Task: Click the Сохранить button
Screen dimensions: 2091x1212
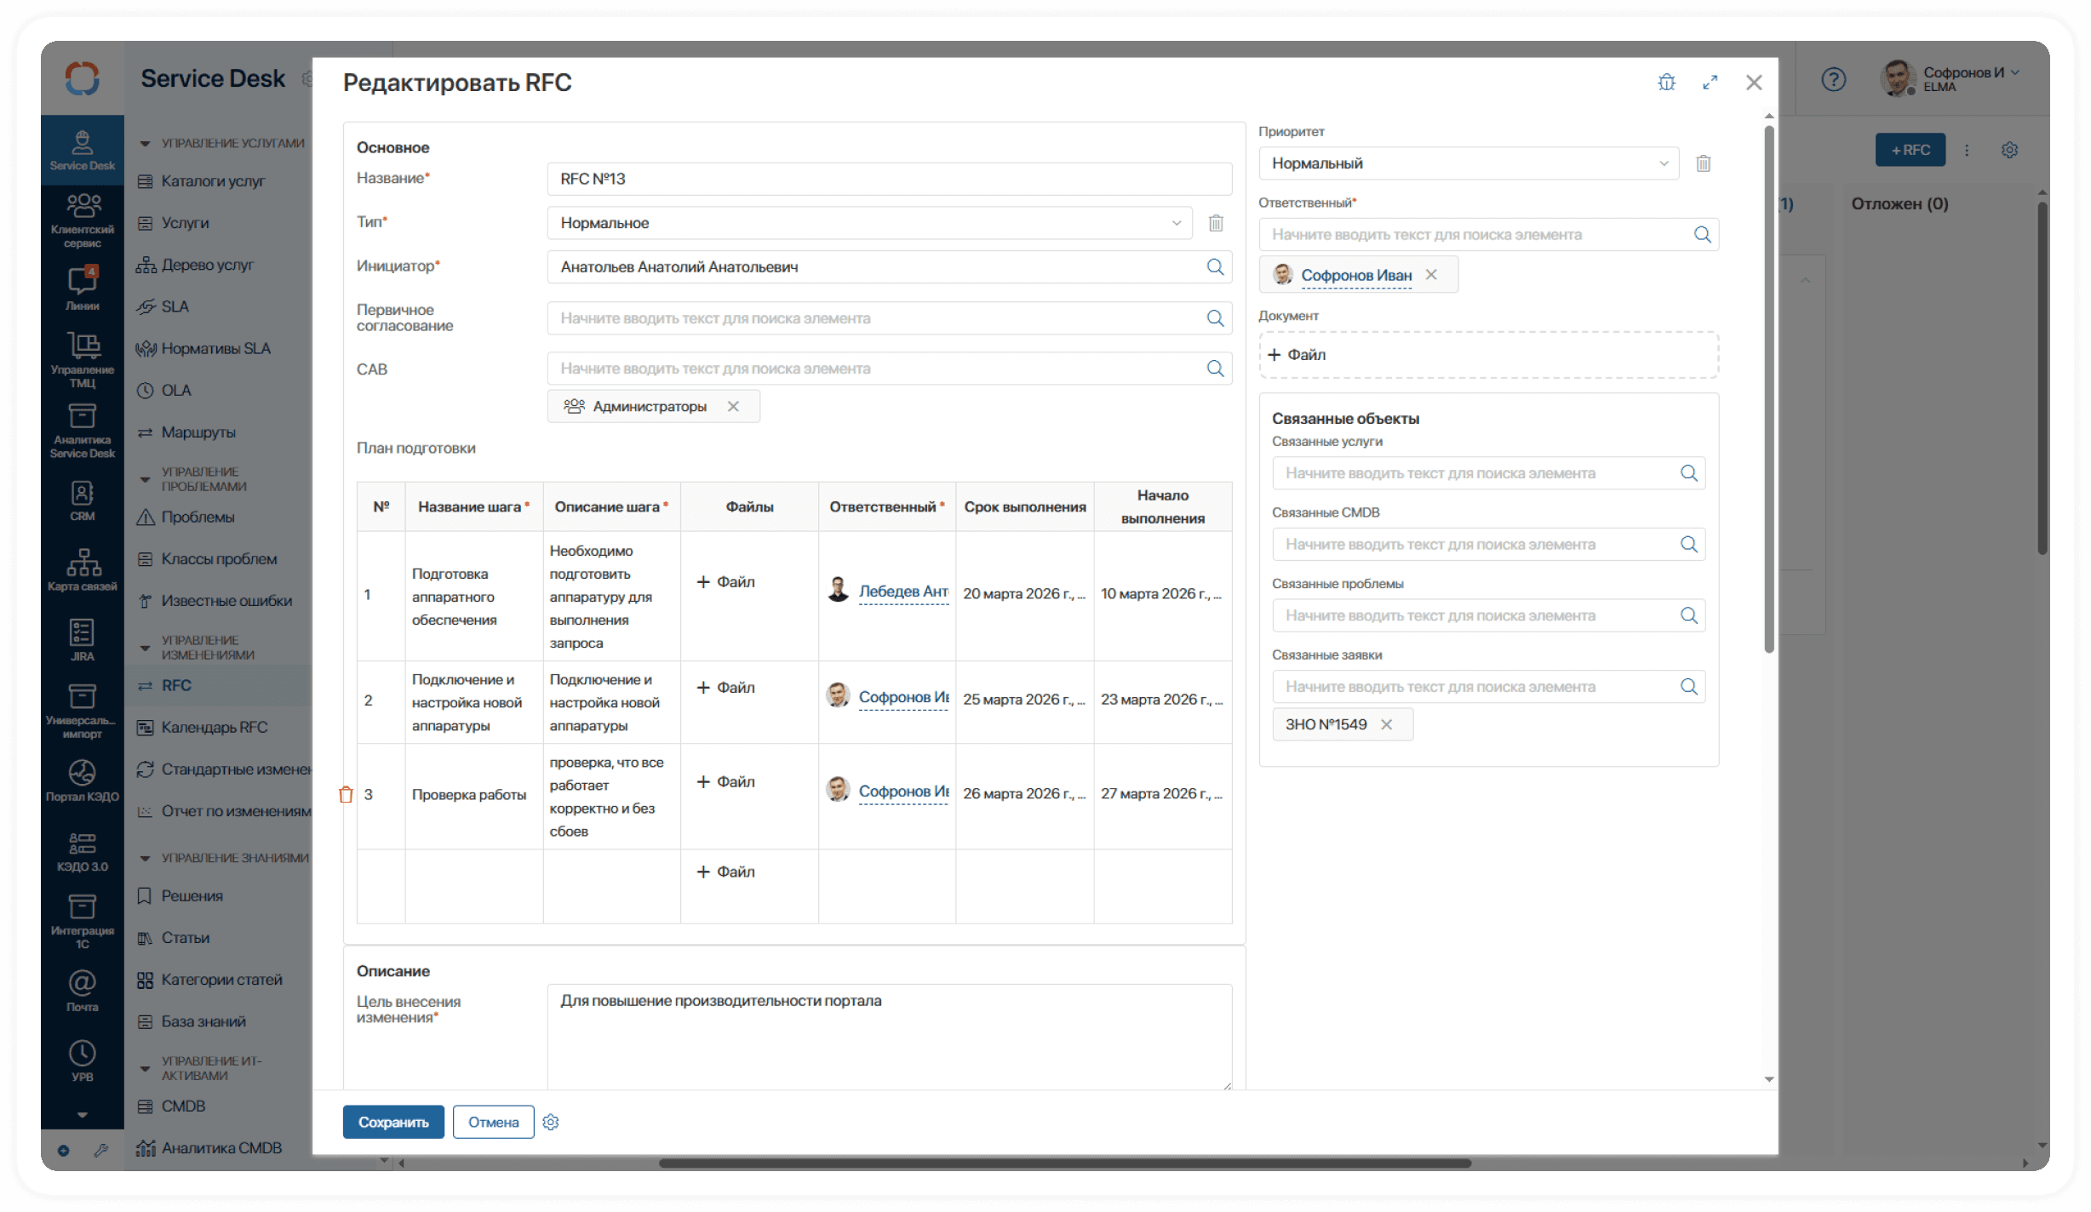Action: click(x=392, y=1122)
